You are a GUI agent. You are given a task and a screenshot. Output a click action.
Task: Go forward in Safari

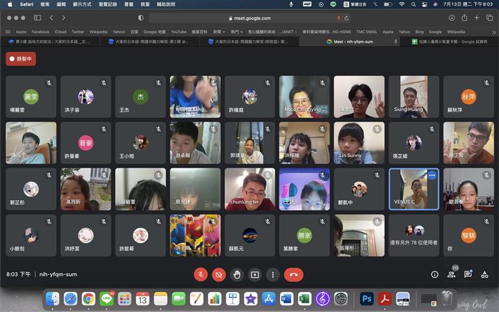(x=64, y=18)
